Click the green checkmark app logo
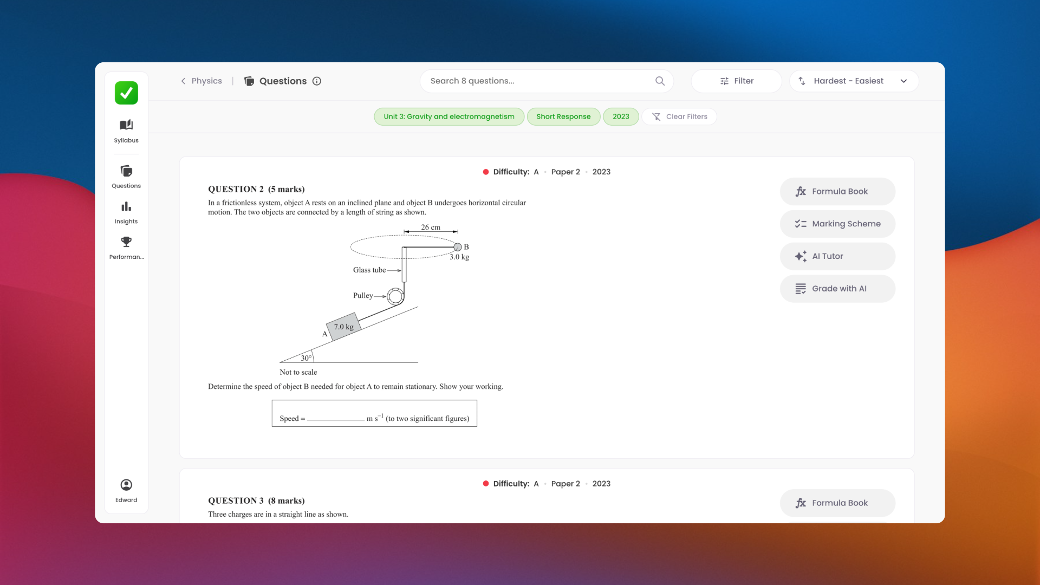Screen dimensions: 1040x585 126,93
